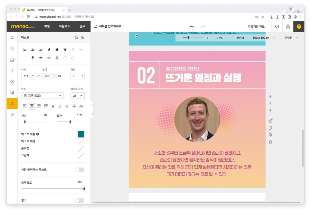Apply bold formatting to the text
The image size is (311, 212).
pos(52,106)
